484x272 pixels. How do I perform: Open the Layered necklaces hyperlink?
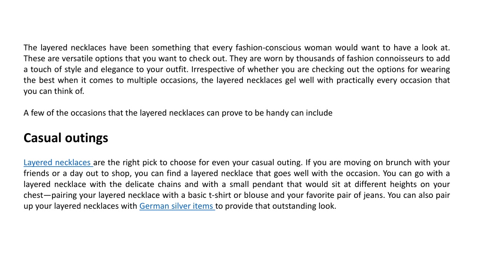[x=57, y=162]
